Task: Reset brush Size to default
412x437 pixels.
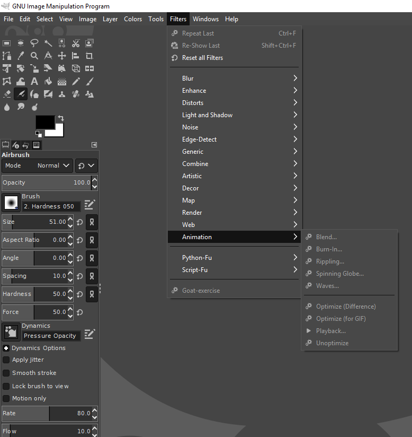Action: 80,222
